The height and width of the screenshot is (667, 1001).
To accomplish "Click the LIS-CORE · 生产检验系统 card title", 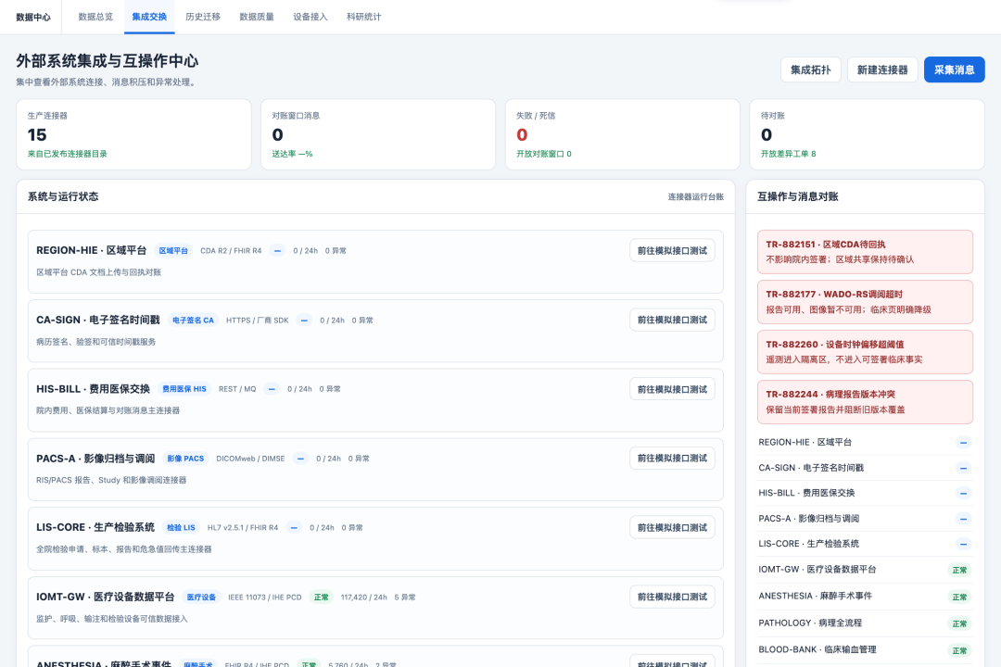I will coord(95,527).
